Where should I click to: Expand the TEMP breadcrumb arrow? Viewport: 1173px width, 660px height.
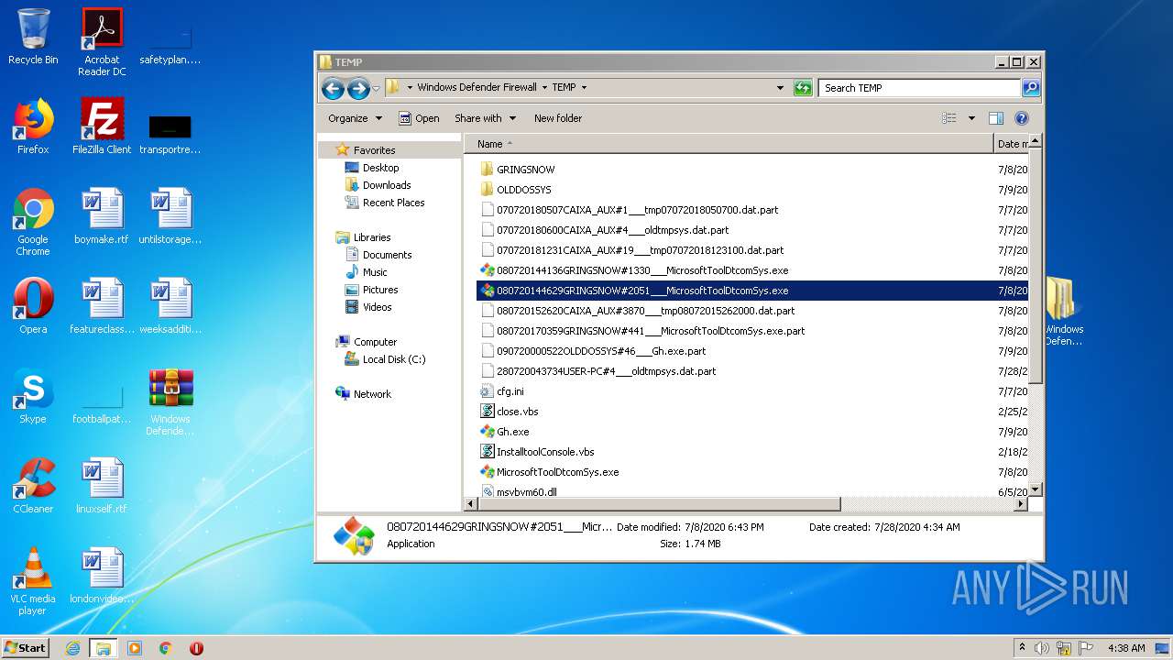pyautogui.click(x=584, y=88)
